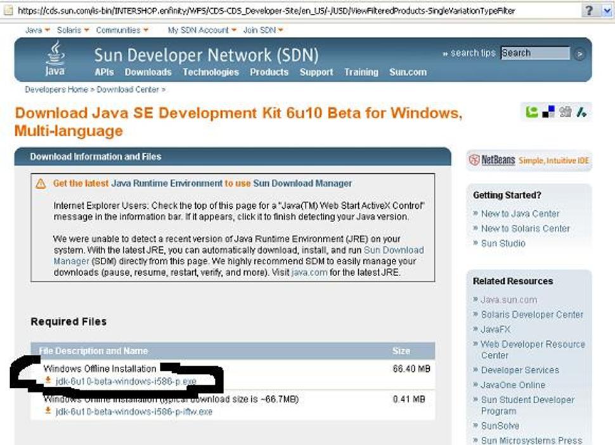Click download arrow icon beside jdk-6u10-beta-windows-i586-p-iftw.exe

(48, 411)
